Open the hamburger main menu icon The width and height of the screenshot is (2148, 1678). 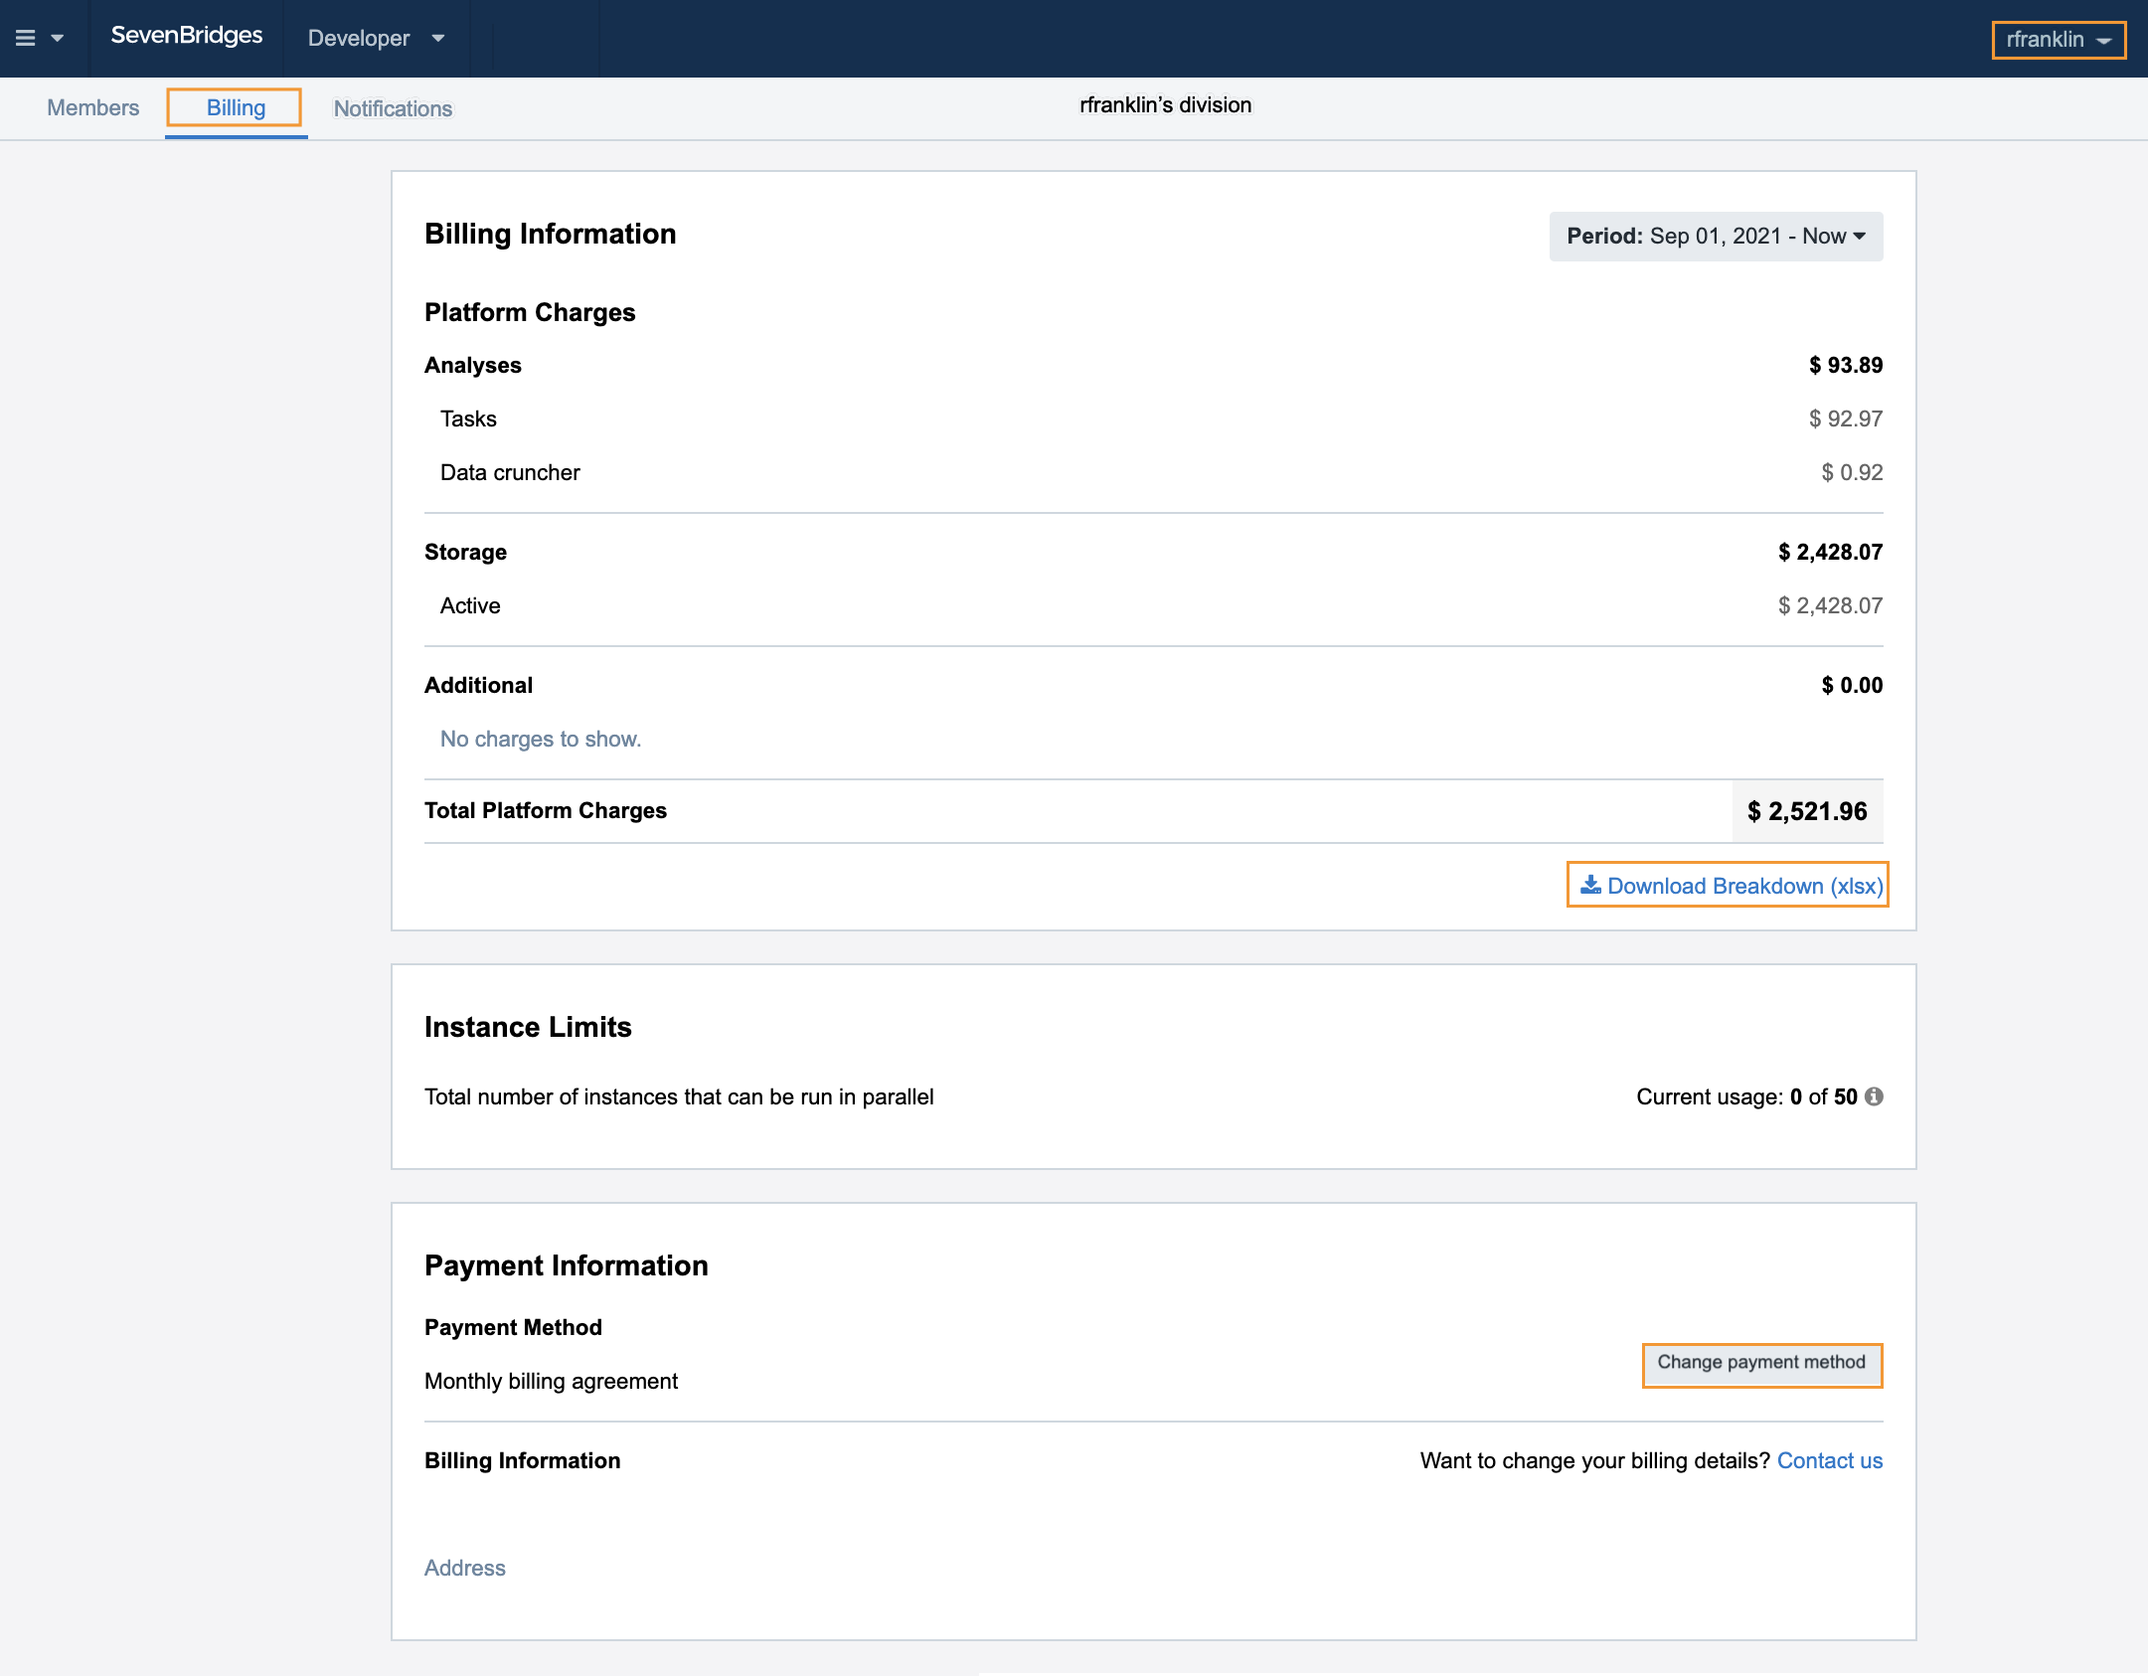(26, 38)
